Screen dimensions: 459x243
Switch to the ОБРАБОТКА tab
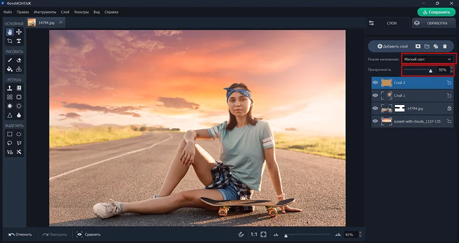(433, 23)
